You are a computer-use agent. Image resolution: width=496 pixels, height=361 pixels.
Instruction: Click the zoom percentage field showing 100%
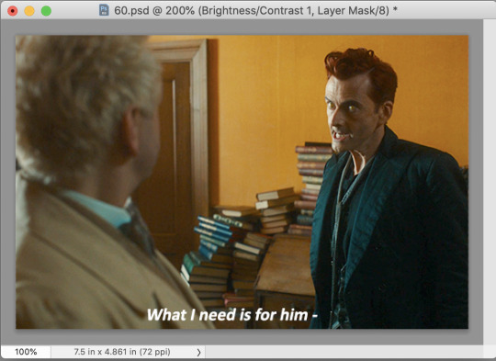point(26,352)
